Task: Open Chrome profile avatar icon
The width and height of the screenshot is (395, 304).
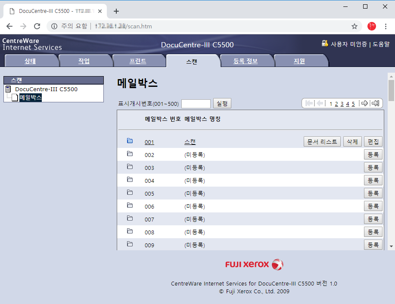Action: tap(372, 26)
